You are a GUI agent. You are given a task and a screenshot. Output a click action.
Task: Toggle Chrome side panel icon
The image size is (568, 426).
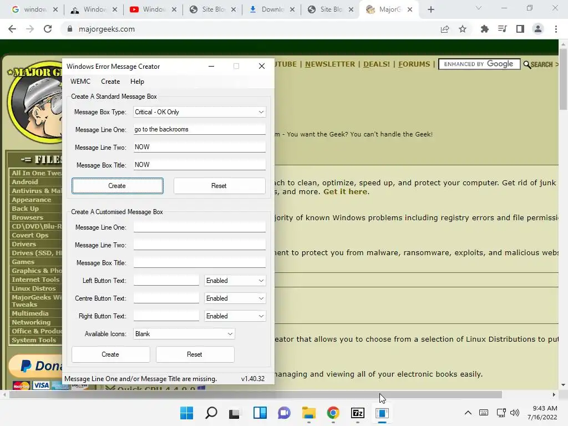520,29
